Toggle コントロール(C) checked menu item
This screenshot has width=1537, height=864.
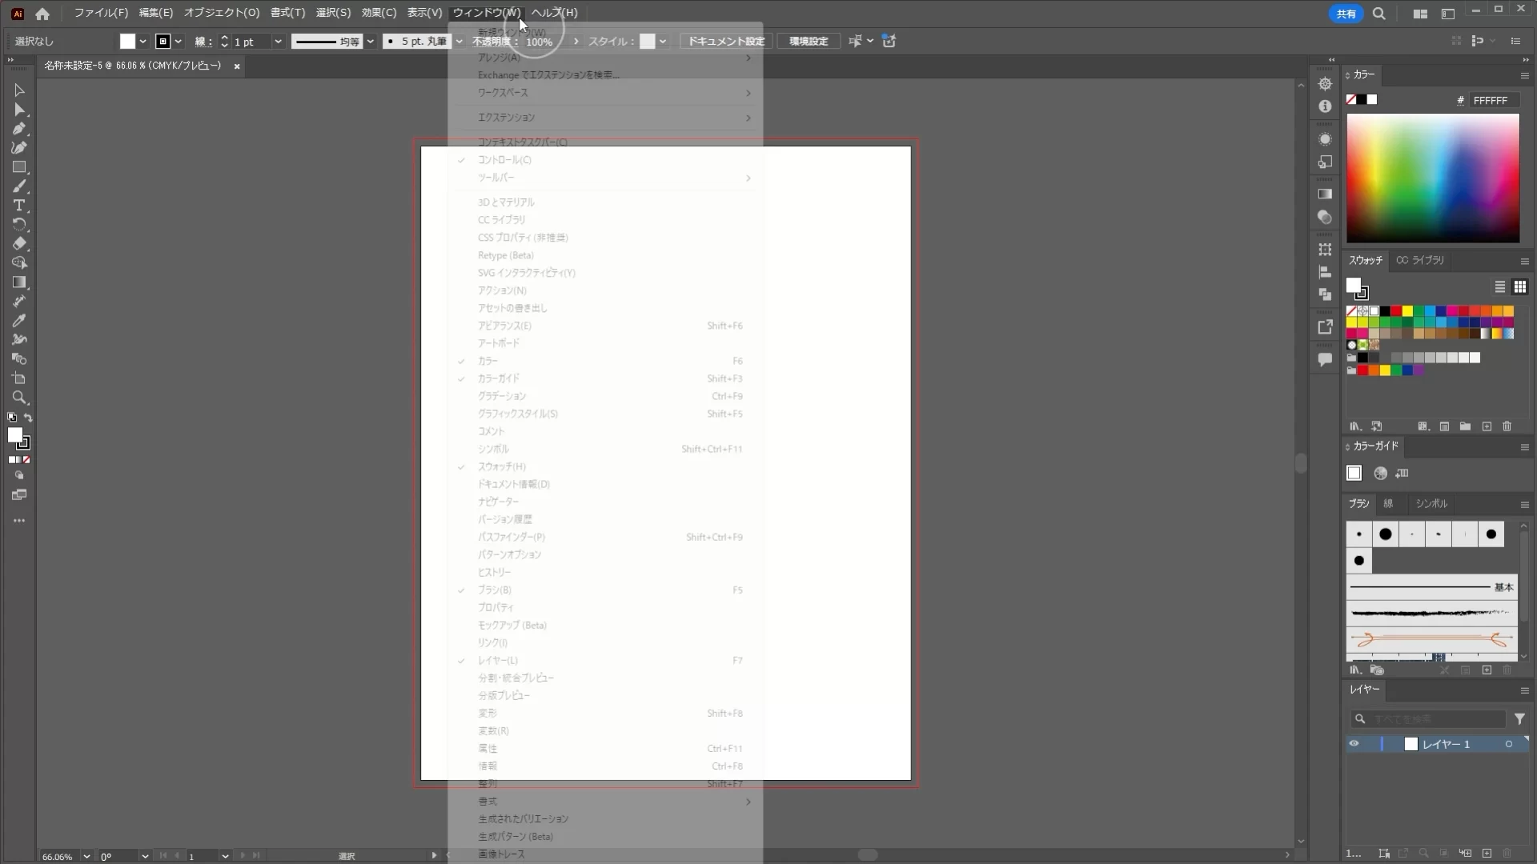pyautogui.click(x=605, y=160)
